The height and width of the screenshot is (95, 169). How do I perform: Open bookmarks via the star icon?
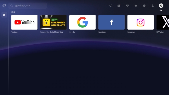[x=136, y=6]
